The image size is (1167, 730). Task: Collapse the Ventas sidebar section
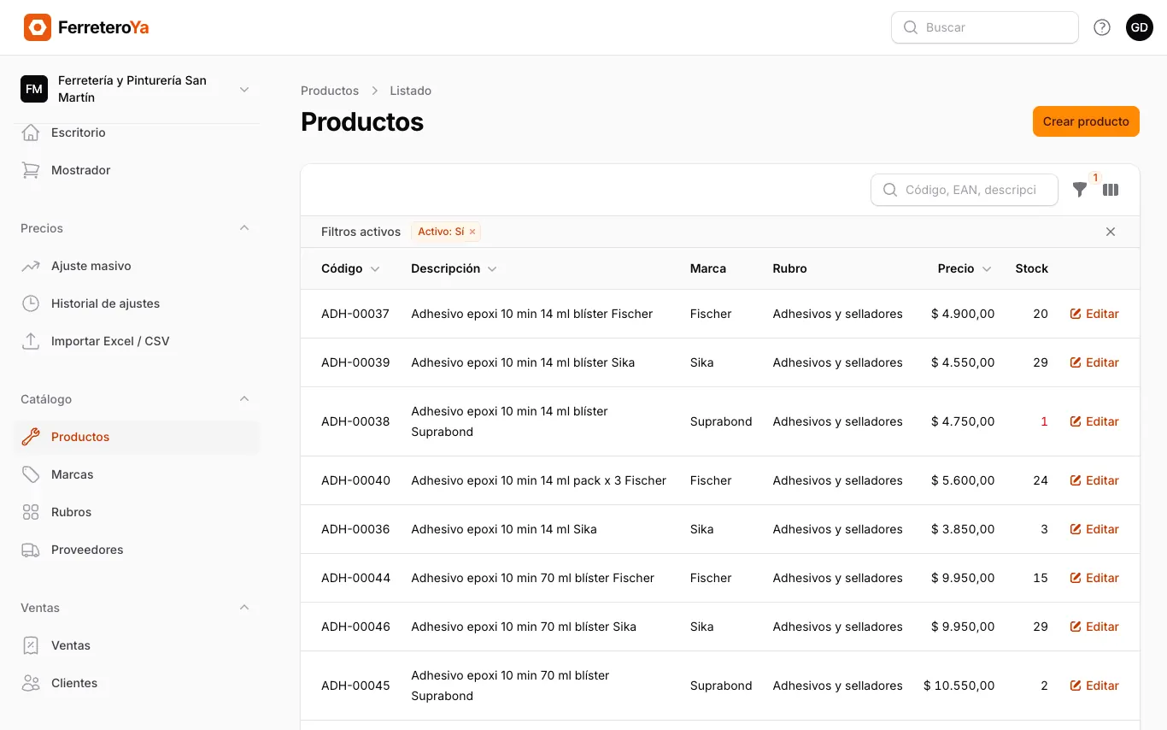[244, 608]
